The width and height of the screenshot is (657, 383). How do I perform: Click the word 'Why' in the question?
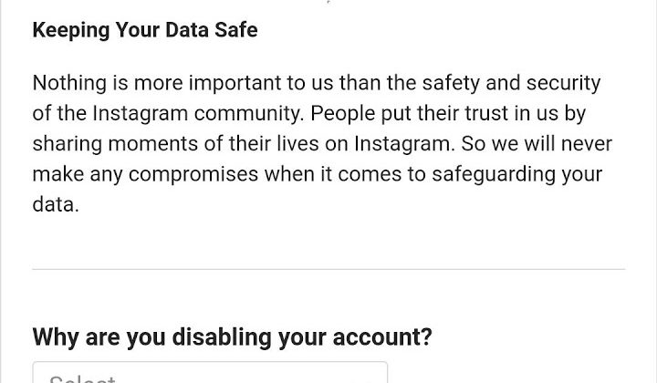[56, 337]
